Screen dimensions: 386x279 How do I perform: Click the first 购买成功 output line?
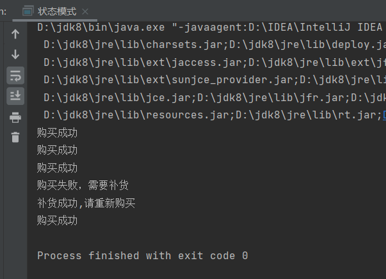click(x=57, y=133)
